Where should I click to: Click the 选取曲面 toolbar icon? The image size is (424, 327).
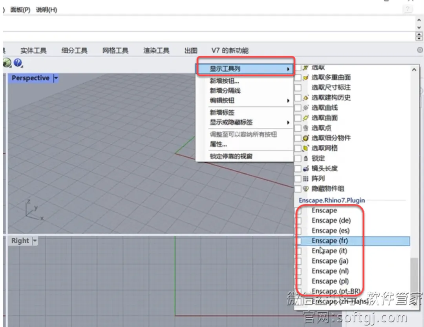pyautogui.click(x=305, y=118)
